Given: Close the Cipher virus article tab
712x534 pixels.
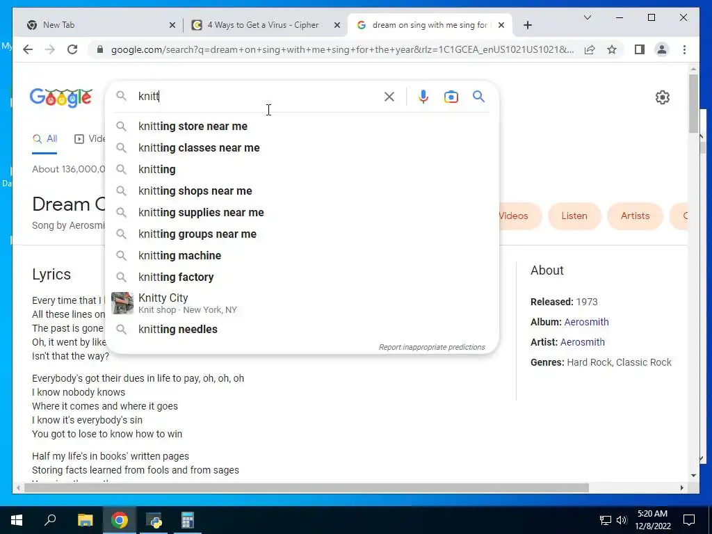Looking at the screenshot, I should pos(337,25).
